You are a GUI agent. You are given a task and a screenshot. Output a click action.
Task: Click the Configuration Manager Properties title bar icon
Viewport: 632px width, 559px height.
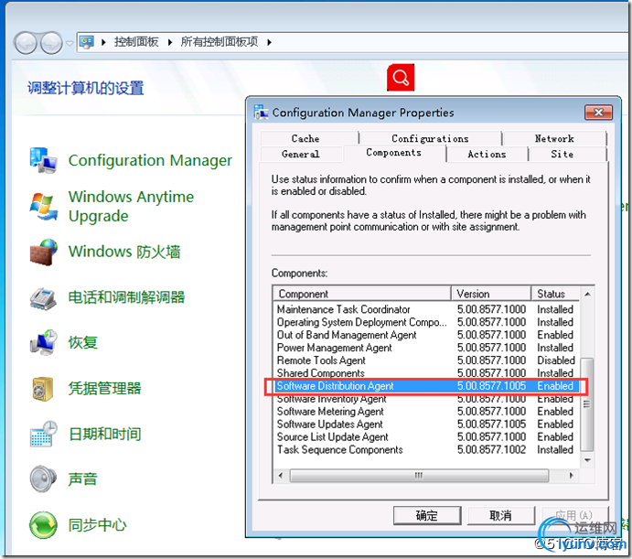[x=262, y=113]
